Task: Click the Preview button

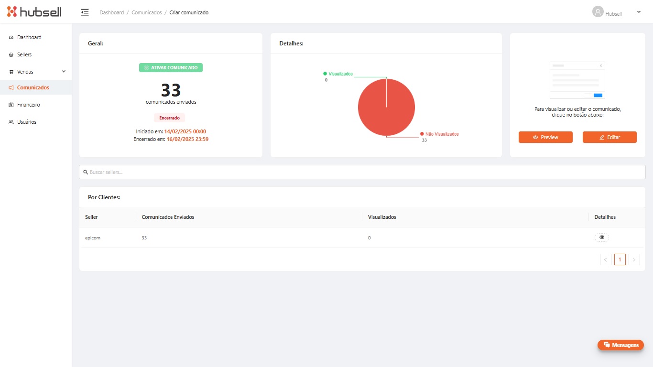Action: tap(545, 137)
